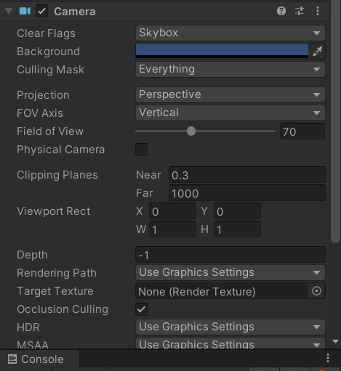
Task: Click the Field of View slider handle
Action: 191,131
